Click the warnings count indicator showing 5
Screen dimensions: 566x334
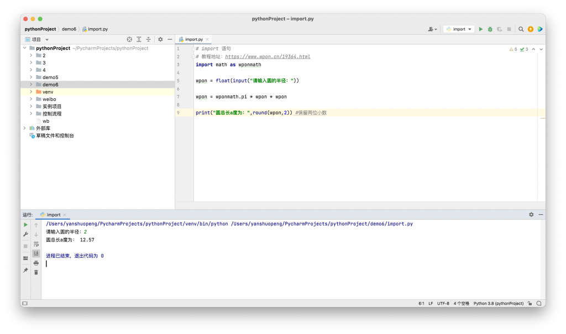[x=513, y=49]
